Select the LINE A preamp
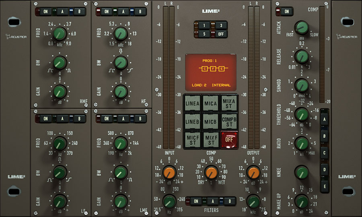362x217 pixels. pos(192,103)
